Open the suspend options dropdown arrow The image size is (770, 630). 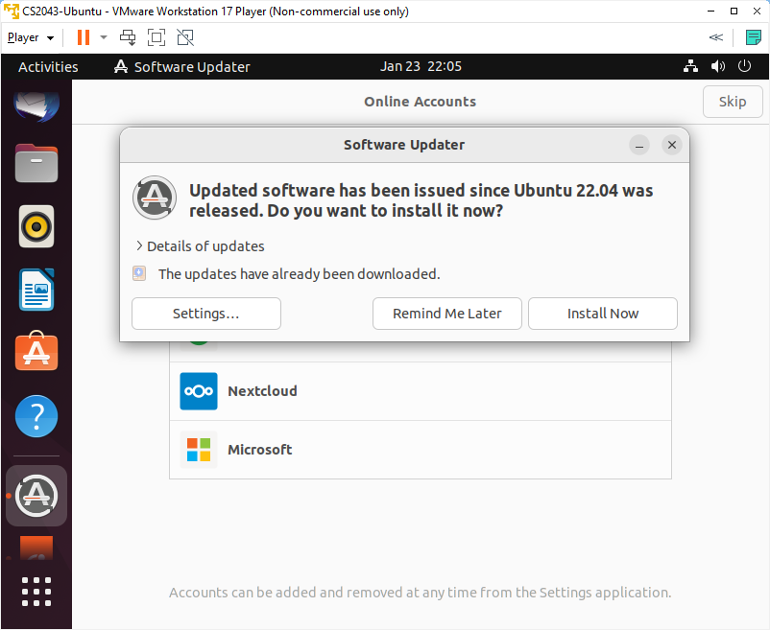point(103,37)
